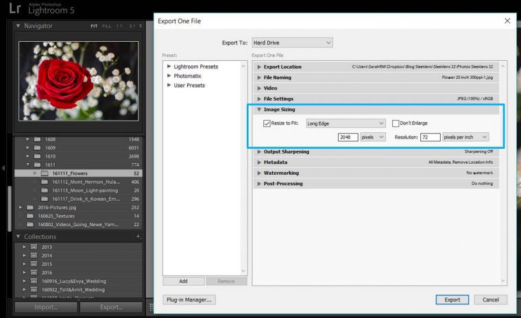Expand the 2013 collection set
The width and height of the screenshot is (521, 318).
pos(24,247)
